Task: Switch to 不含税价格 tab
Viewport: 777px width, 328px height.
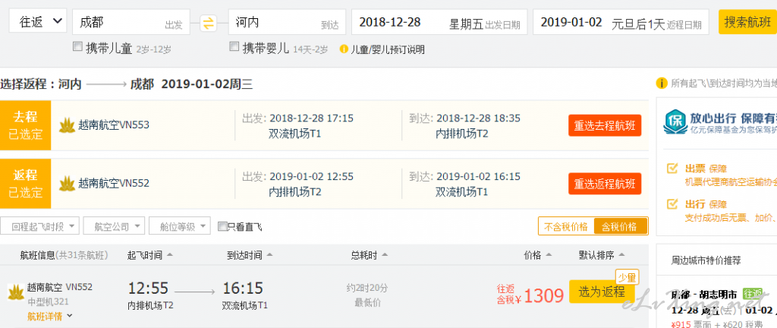Action: [566, 226]
